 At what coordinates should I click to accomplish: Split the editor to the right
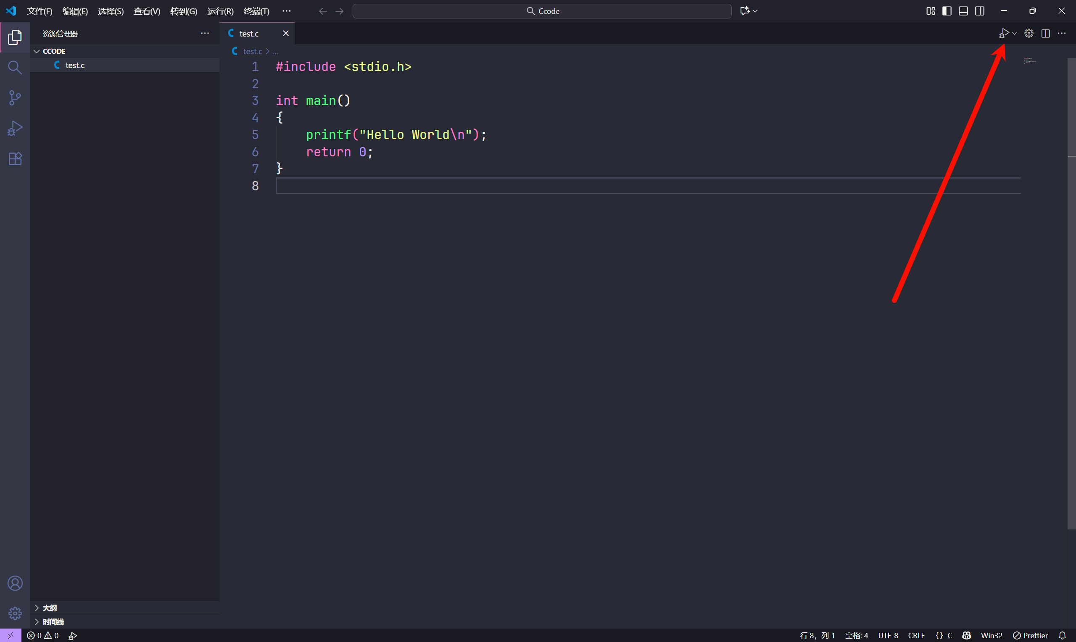tap(1045, 33)
